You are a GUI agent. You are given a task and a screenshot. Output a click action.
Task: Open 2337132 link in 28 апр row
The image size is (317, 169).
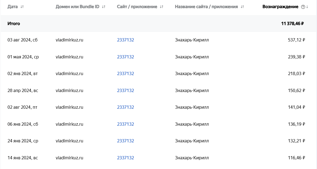(125, 90)
